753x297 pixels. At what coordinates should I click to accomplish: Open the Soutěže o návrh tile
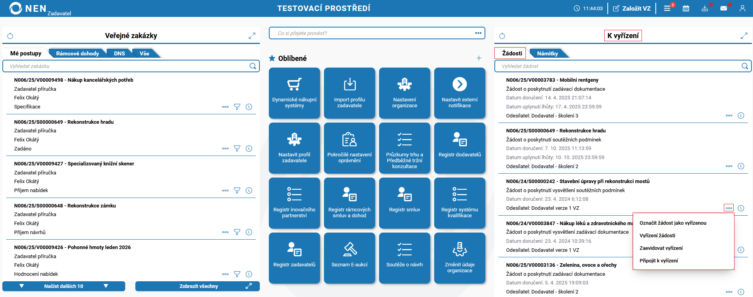[x=405, y=258]
